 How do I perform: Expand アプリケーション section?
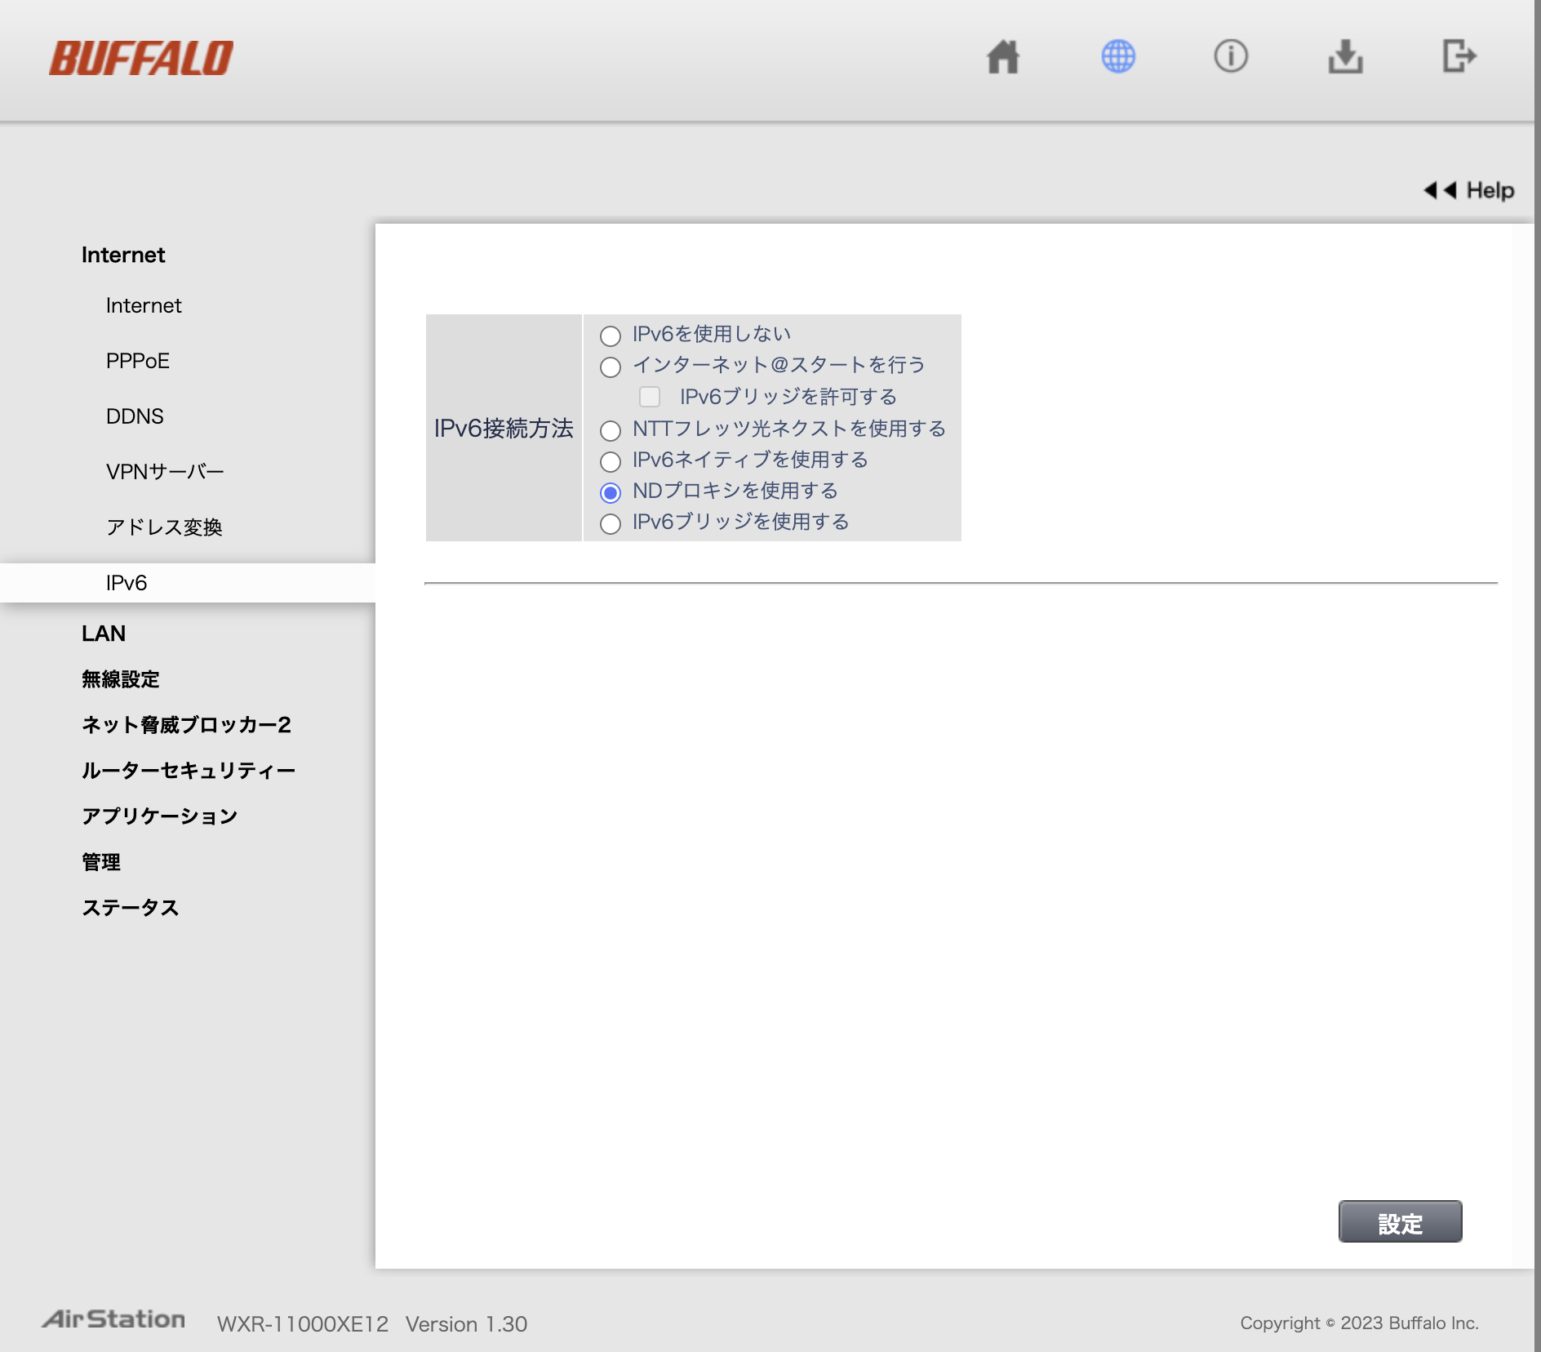click(159, 816)
